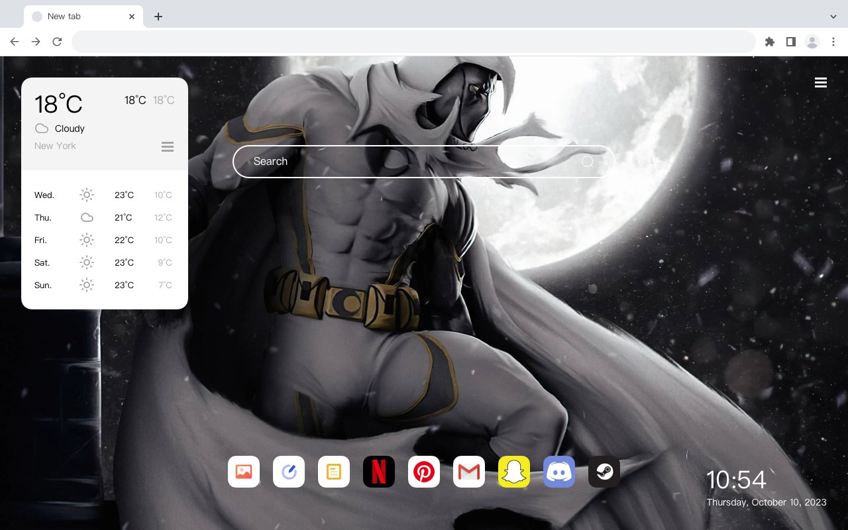Expand the tab search dropdown arrow
The height and width of the screenshot is (530, 848).
833,17
